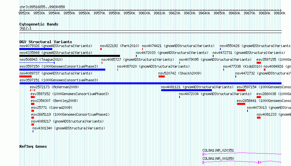The width and height of the screenshot is (291, 166).
Task: Open COL8A1|NM_001850 gene label
Action: click(218, 158)
